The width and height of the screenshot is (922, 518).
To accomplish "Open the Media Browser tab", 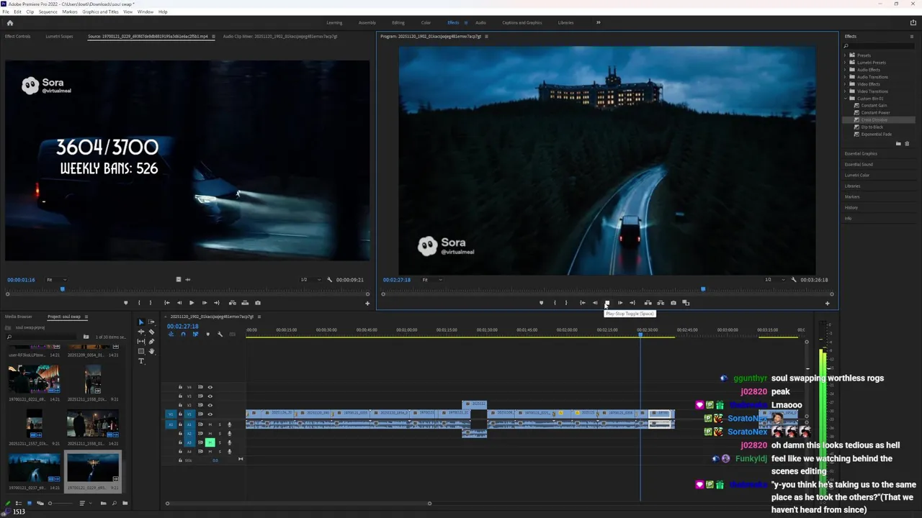I will tap(19, 317).
